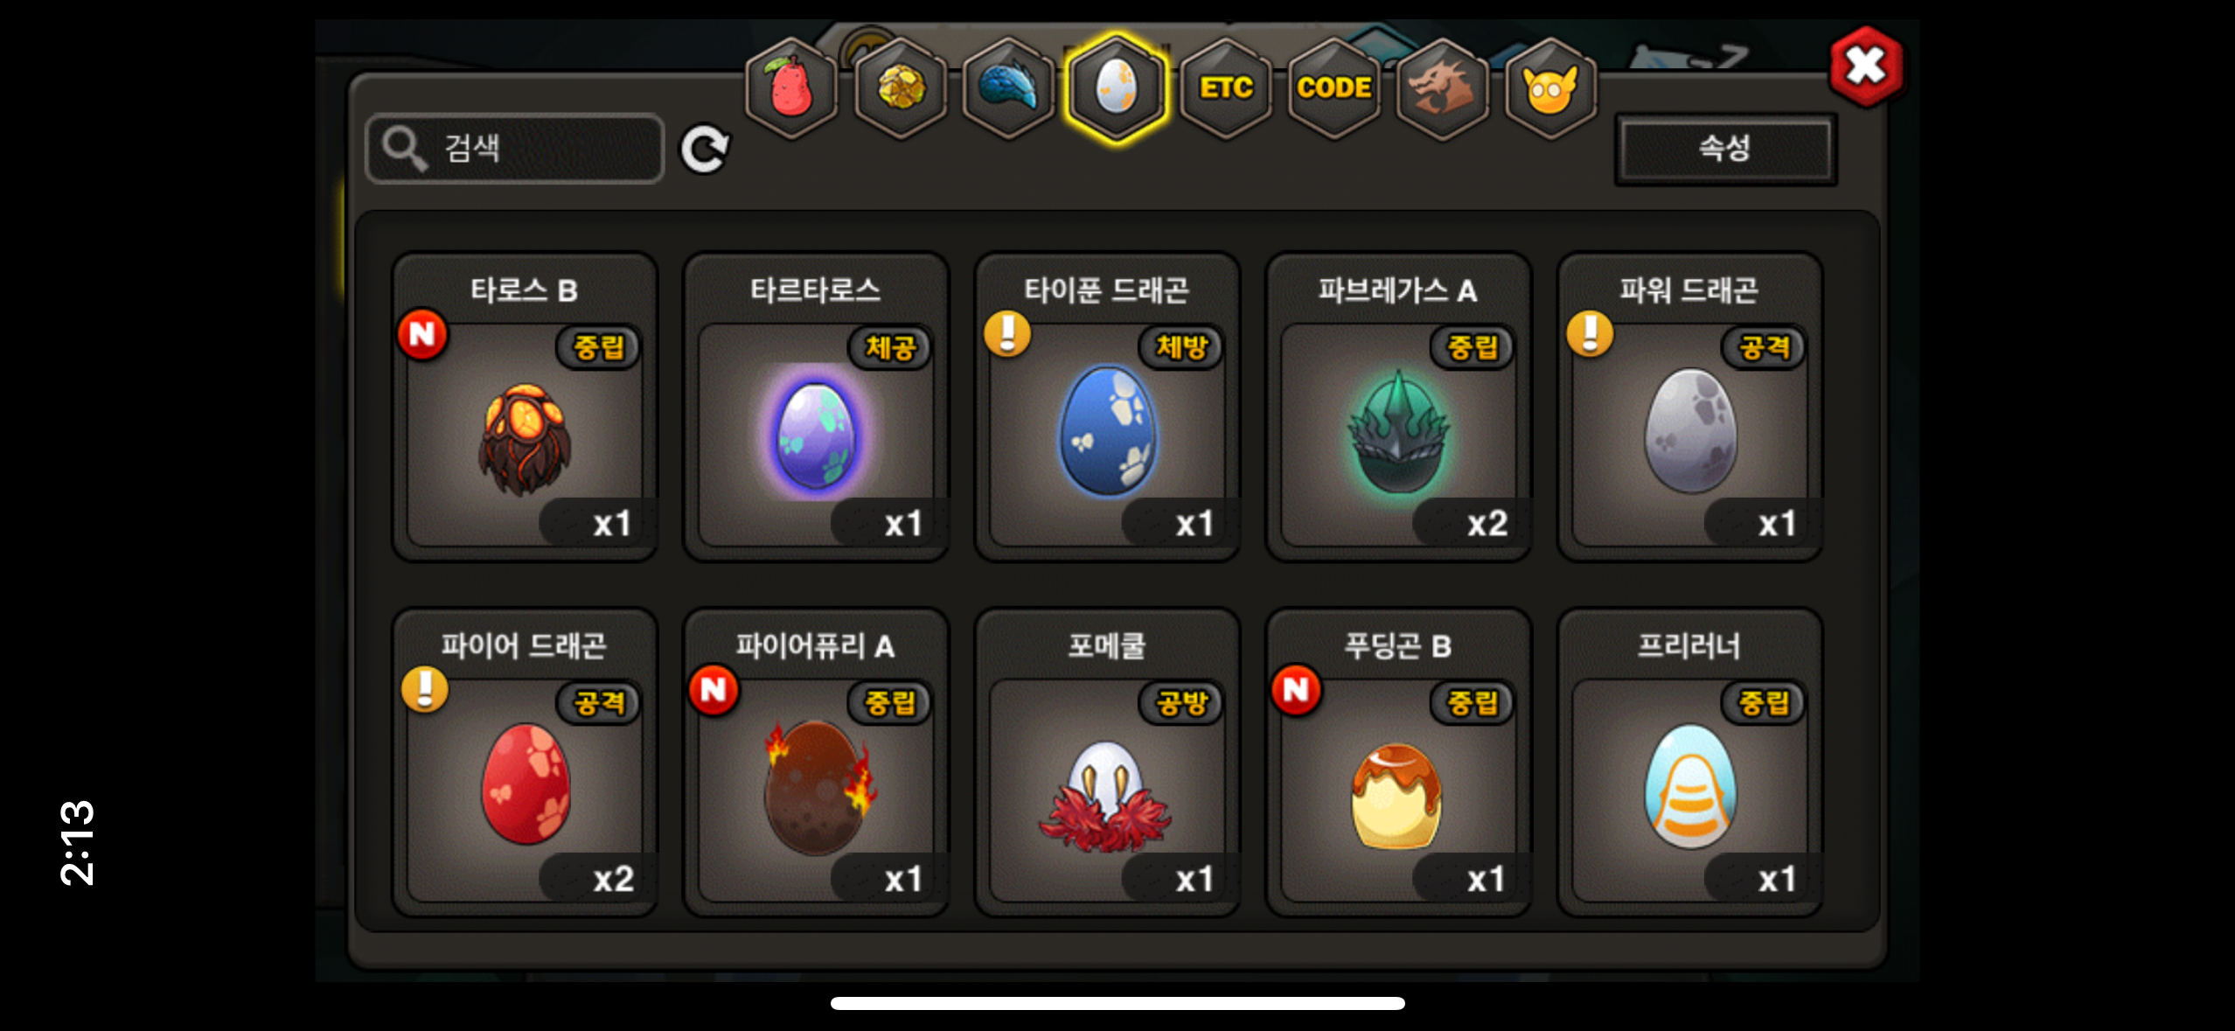Switch to the ETC tab
Viewport: 2235px width, 1031px height.
pyautogui.click(x=1225, y=87)
